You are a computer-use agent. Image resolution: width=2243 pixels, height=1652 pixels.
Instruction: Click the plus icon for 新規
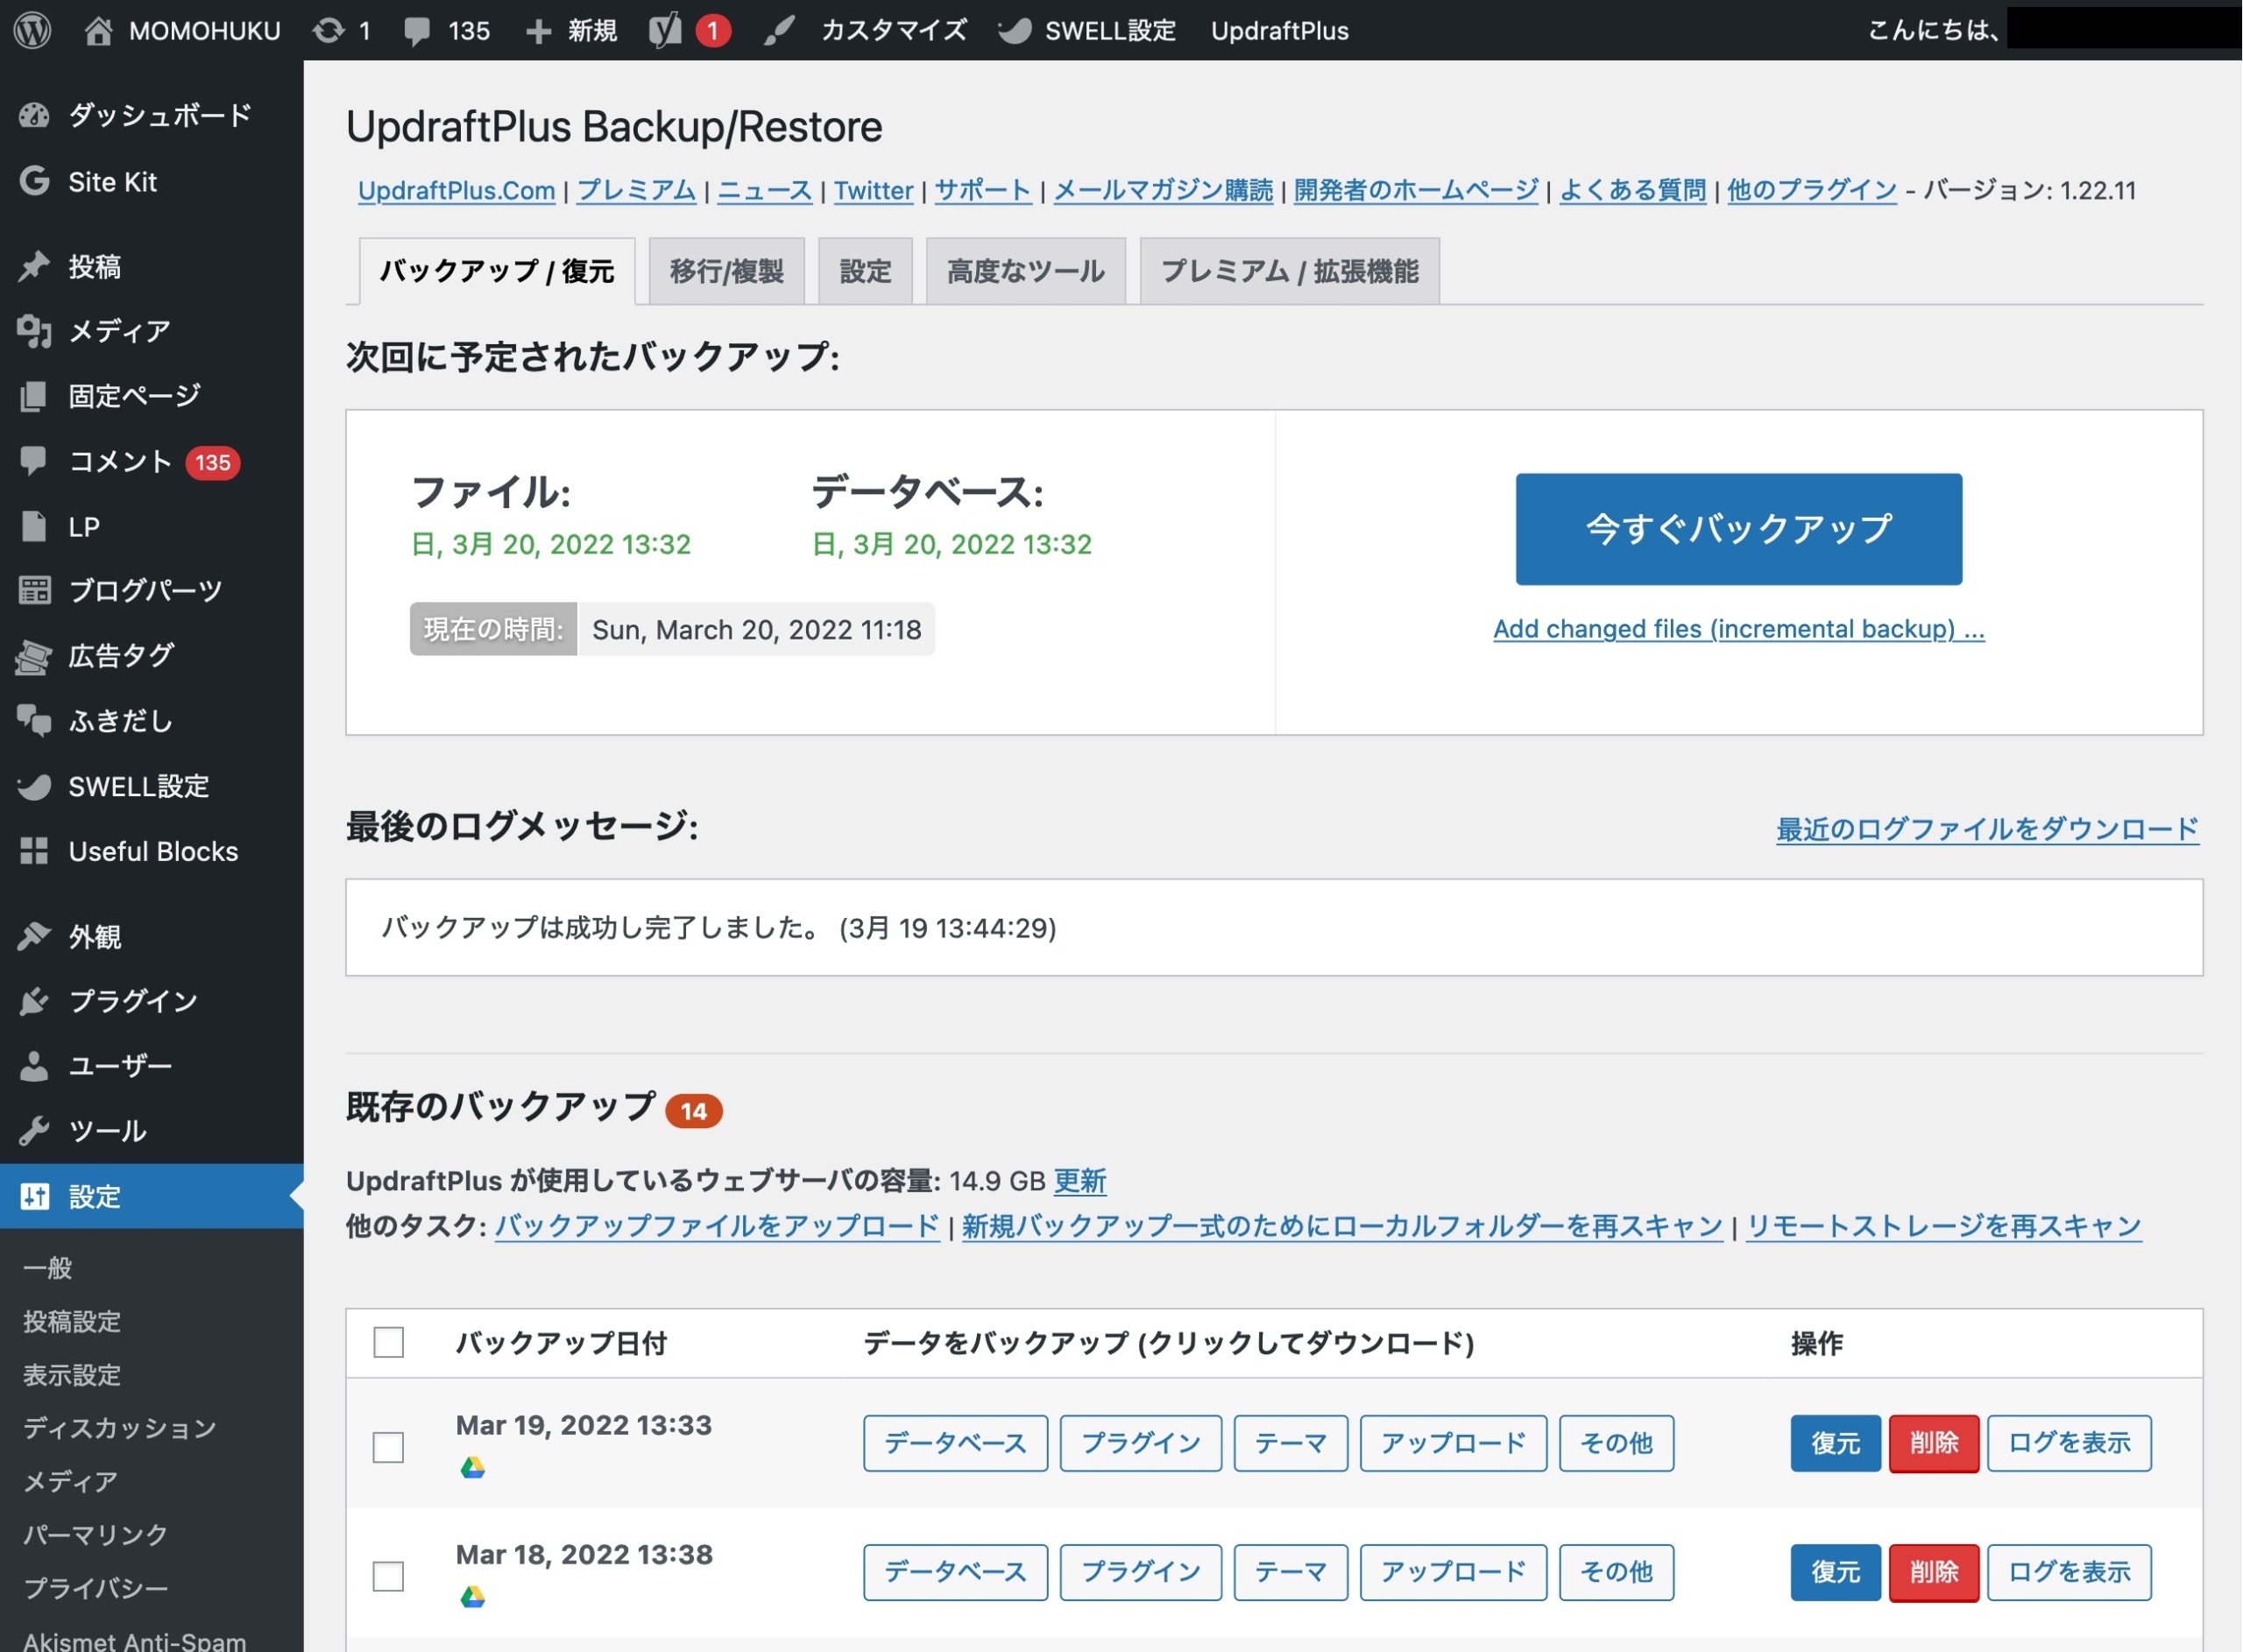[x=539, y=31]
